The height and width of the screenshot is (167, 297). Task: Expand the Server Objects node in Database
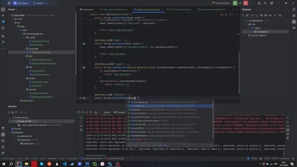click(246, 35)
